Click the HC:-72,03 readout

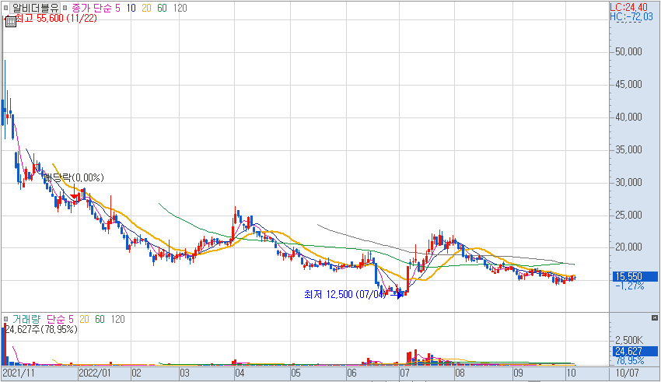click(631, 16)
